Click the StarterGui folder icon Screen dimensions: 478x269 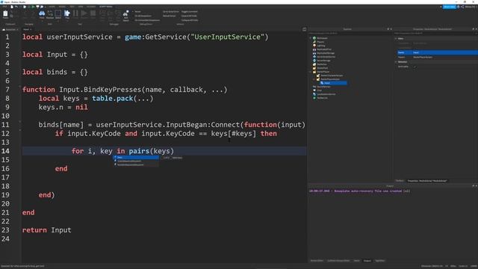click(314, 64)
